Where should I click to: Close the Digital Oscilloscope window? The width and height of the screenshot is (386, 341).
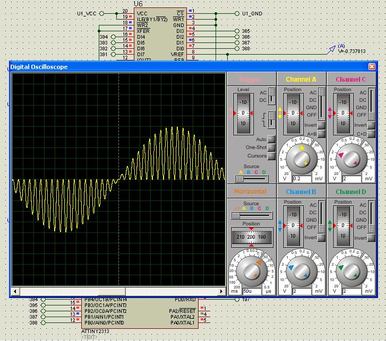(x=372, y=67)
